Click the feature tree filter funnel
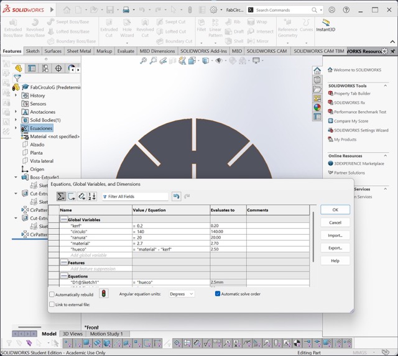 [x=17, y=78]
